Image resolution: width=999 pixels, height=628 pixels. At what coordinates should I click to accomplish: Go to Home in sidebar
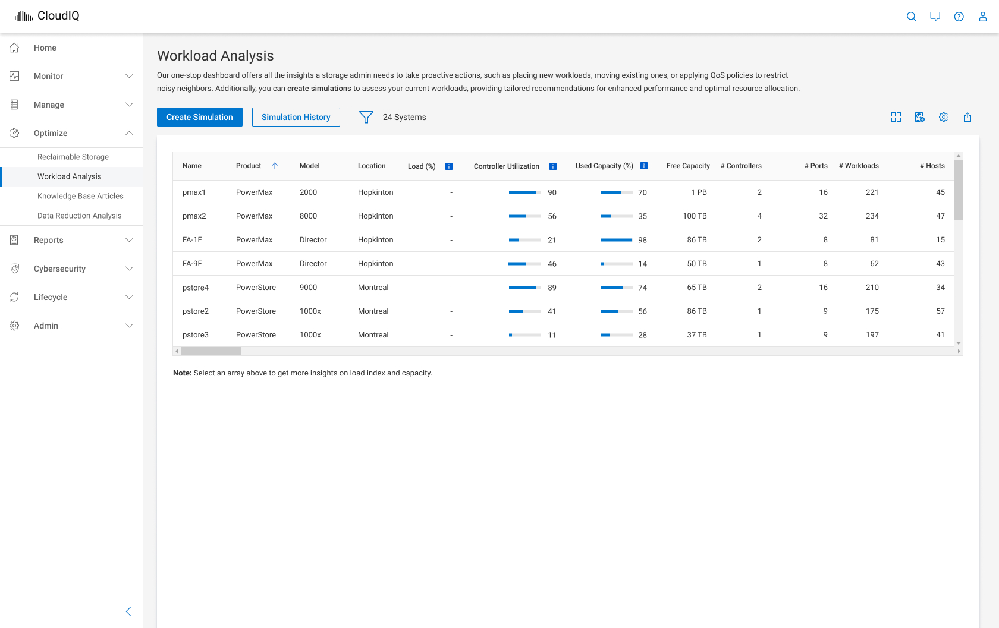coord(45,48)
